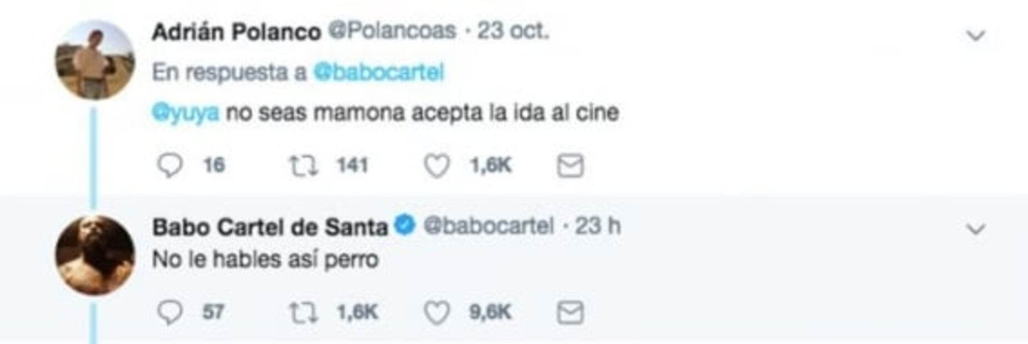Reply to Adrián Polanco's tweet
The width and height of the screenshot is (1028, 344).
170,165
